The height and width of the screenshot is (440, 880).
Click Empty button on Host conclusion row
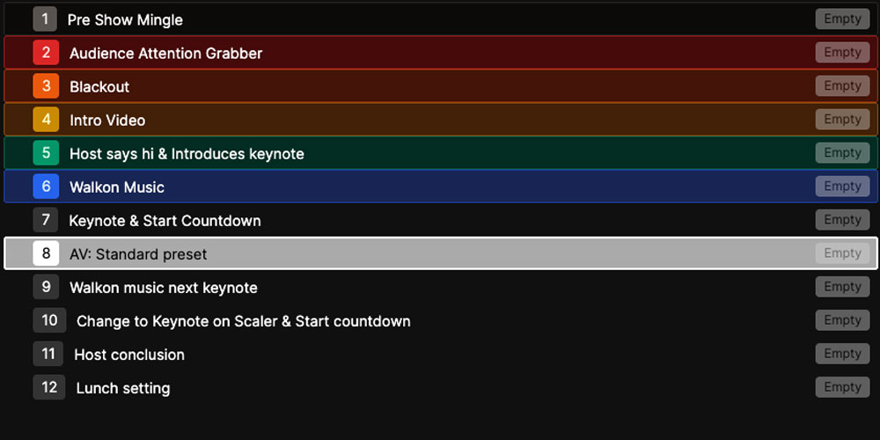[x=842, y=354]
